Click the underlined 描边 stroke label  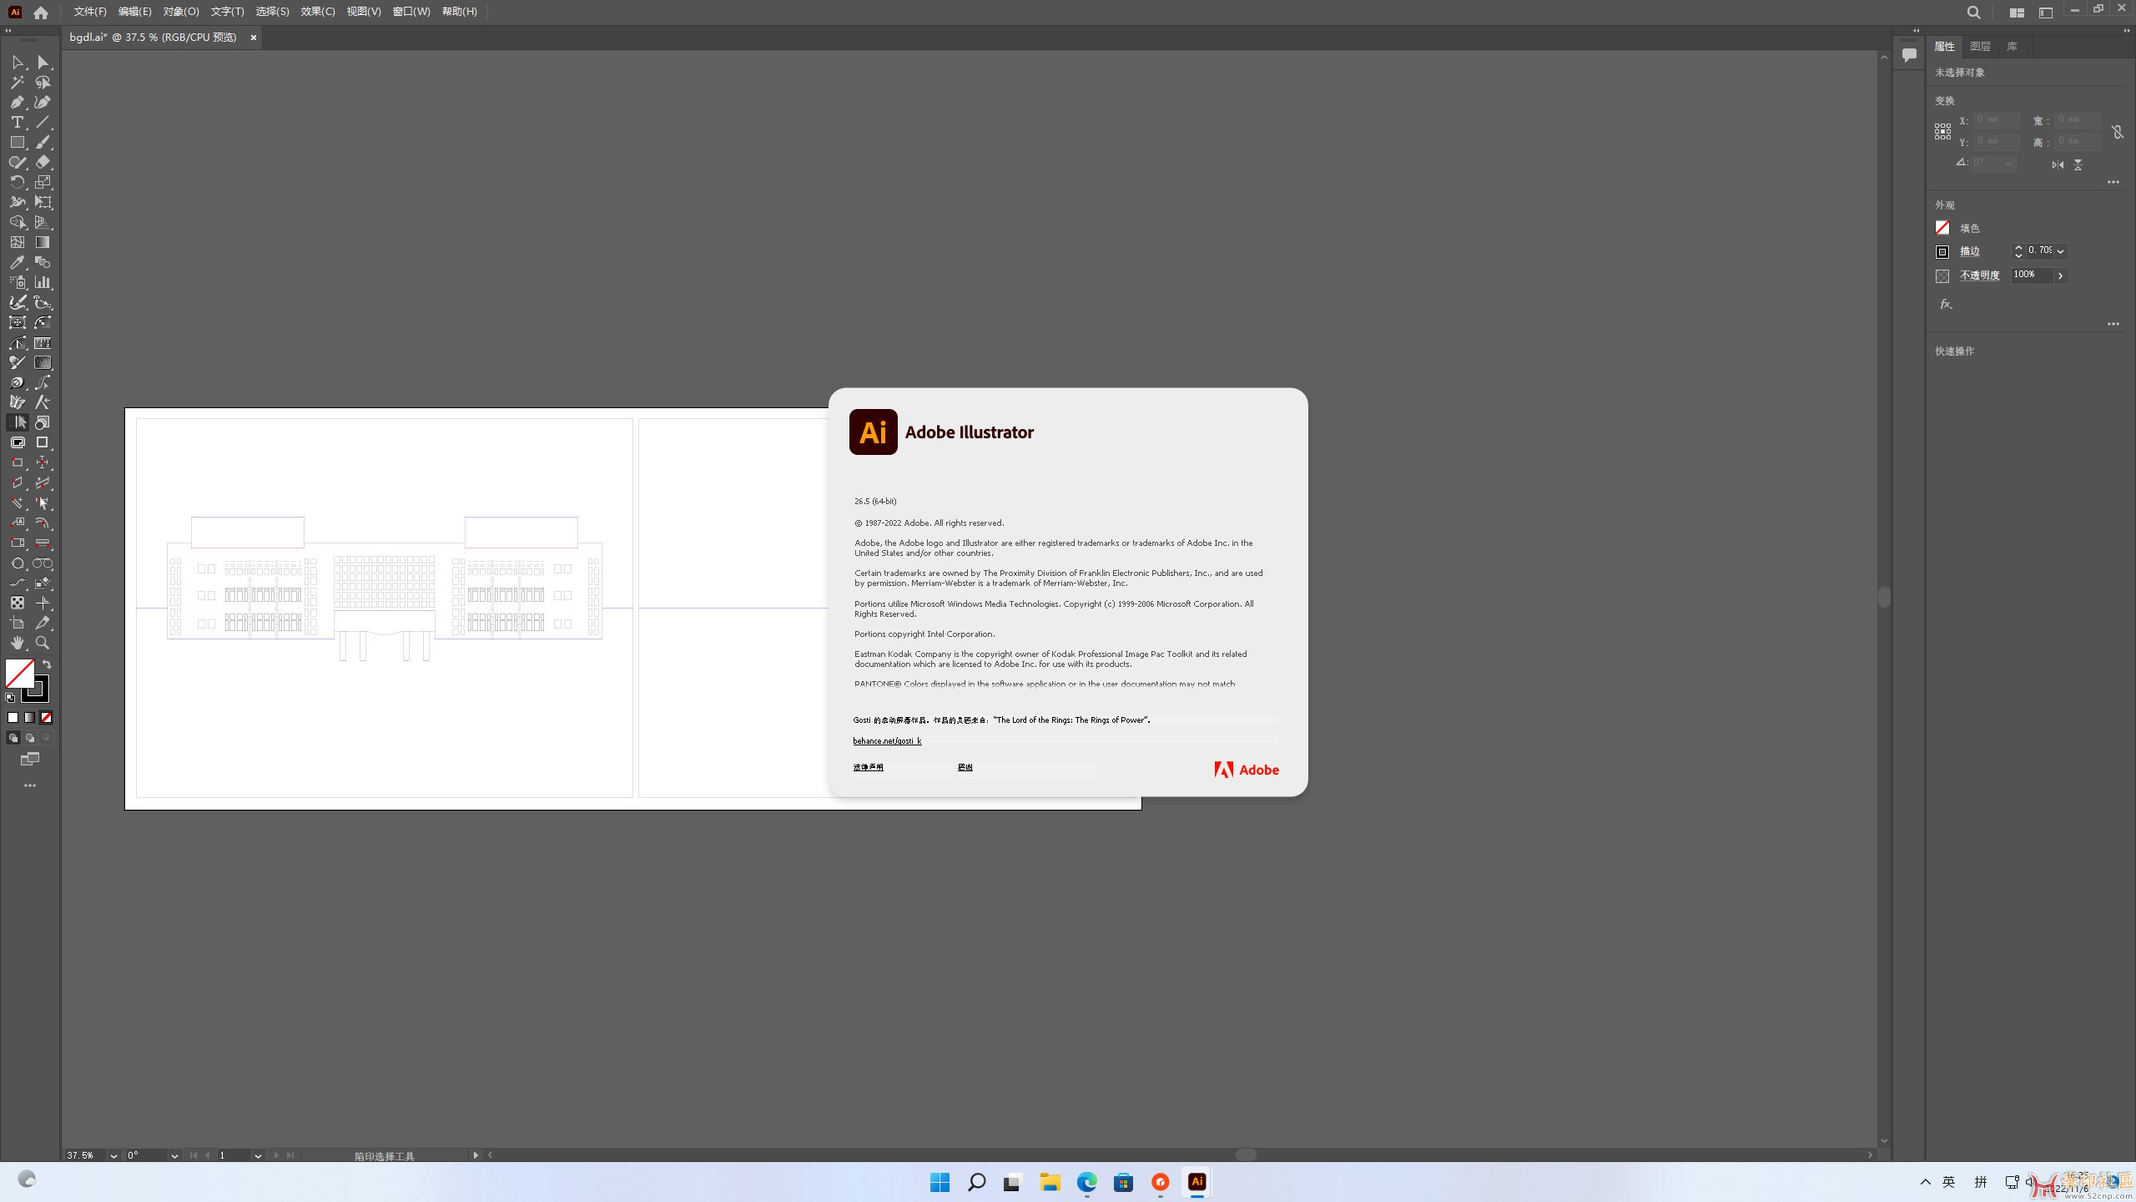tap(1970, 251)
